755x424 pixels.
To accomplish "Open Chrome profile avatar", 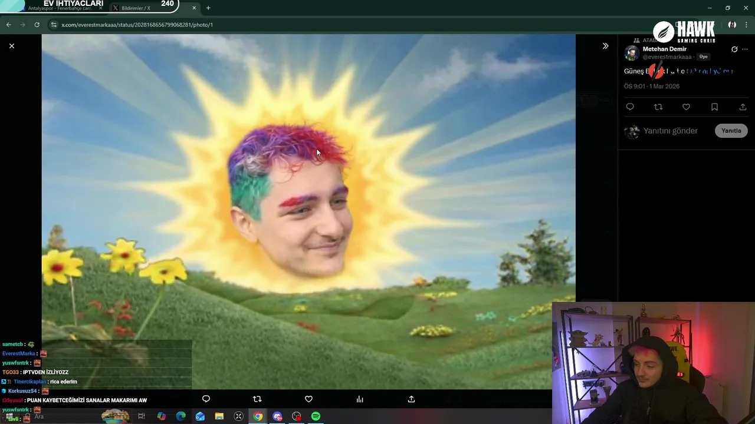I will tap(732, 25).
